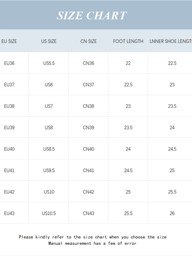Select the EU SIZE column header
The image size is (192, 256).
pyautogui.click(x=9, y=41)
